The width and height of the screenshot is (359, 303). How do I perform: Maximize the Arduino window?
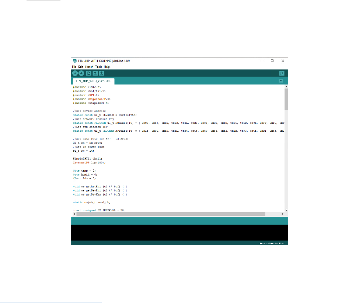(x=272, y=61)
